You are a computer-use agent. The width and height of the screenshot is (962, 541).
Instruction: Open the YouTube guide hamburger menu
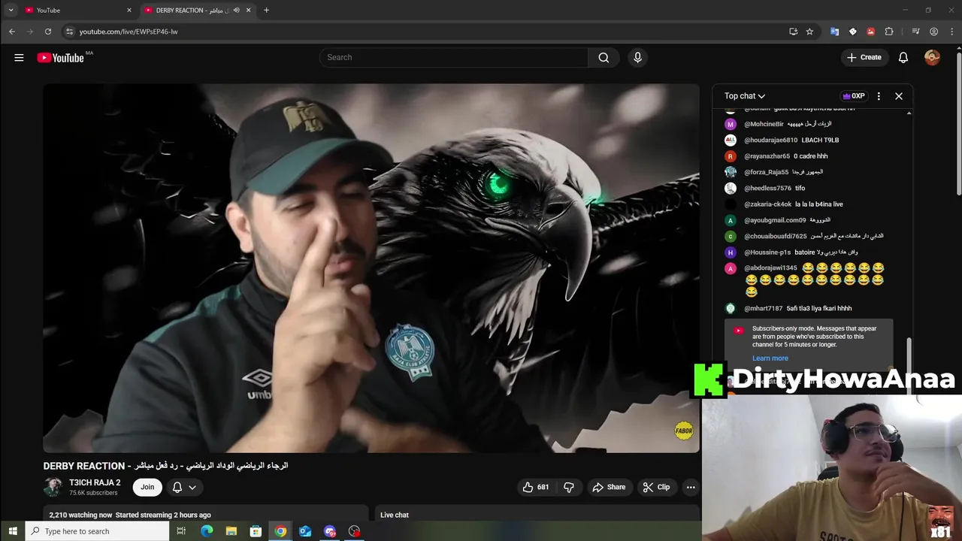click(19, 57)
